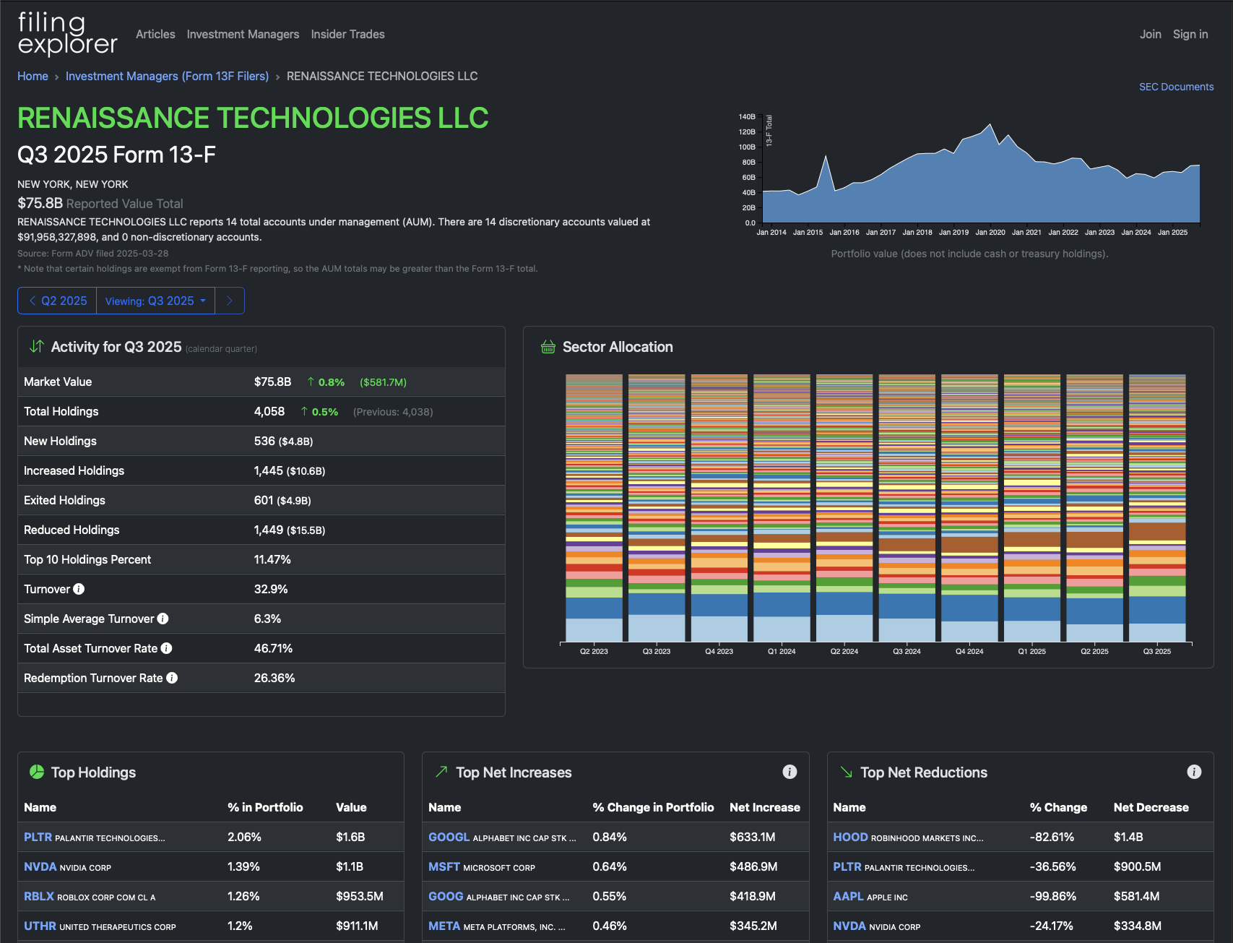Click the filing explorer logo

(x=67, y=34)
